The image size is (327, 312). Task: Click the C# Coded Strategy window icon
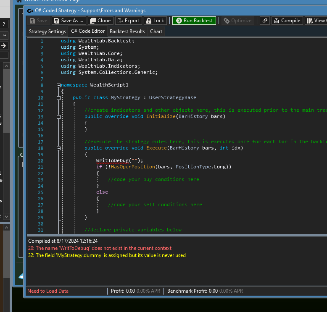pyautogui.click(x=30, y=10)
